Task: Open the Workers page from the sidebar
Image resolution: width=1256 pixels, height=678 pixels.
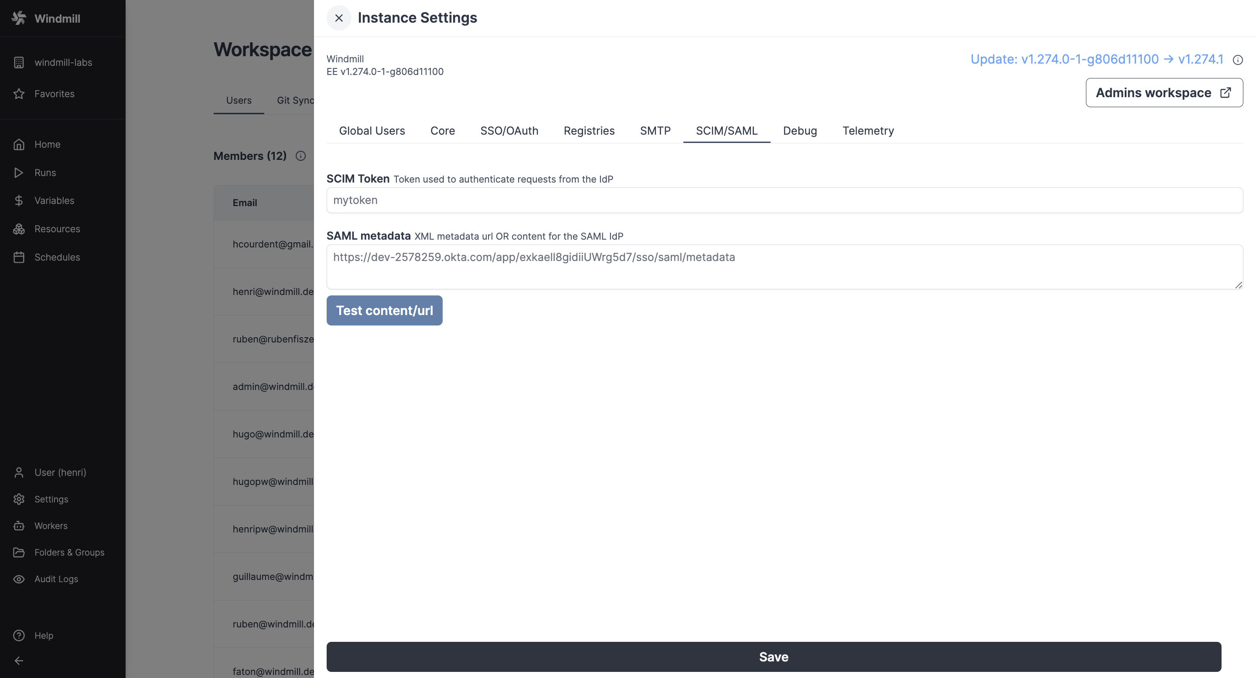Action: 51,525
